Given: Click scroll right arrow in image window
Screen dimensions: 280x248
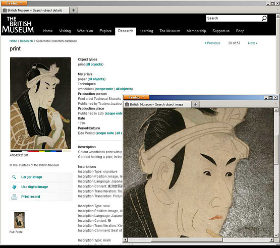Looking at the screenshot, I should coord(271,239).
